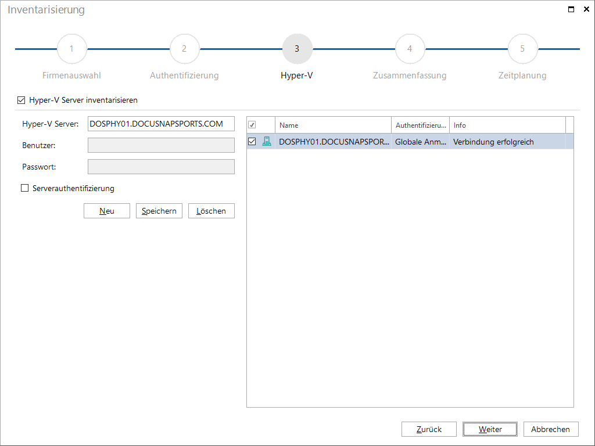Screen dimensions: 595x446
Task: Enable the Serverauthentifizierung checkbox
Action: coord(24,188)
